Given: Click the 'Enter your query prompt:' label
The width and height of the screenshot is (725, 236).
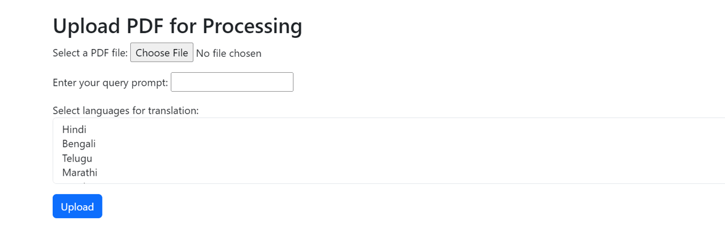Looking at the screenshot, I should click(x=110, y=82).
